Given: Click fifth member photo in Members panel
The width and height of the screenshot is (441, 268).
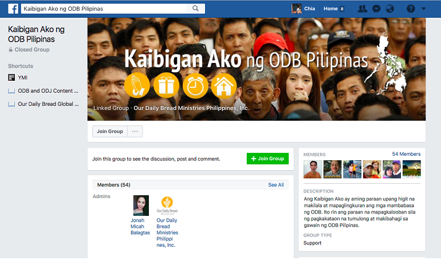Looking at the screenshot, I should [x=392, y=170].
